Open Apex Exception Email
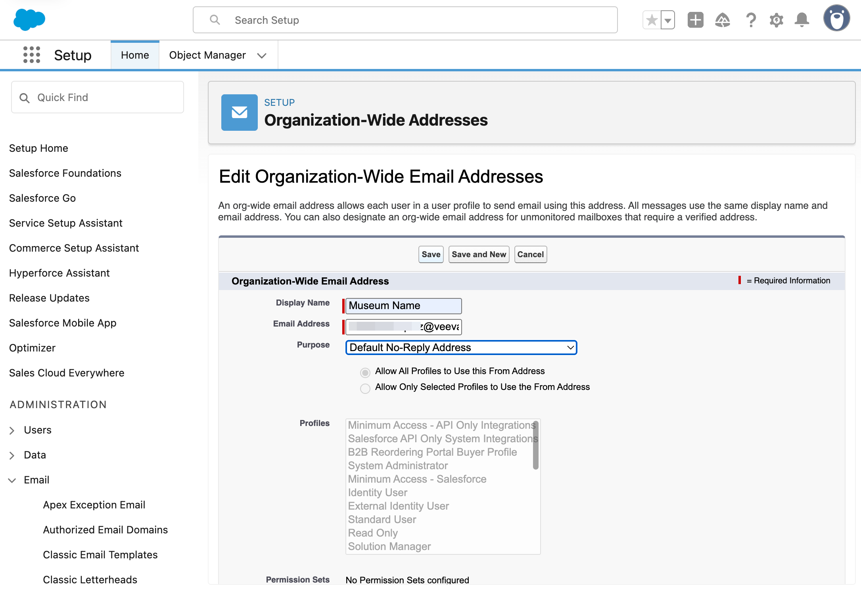Image resolution: width=861 pixels, height=594 pixels. [94, 505]
